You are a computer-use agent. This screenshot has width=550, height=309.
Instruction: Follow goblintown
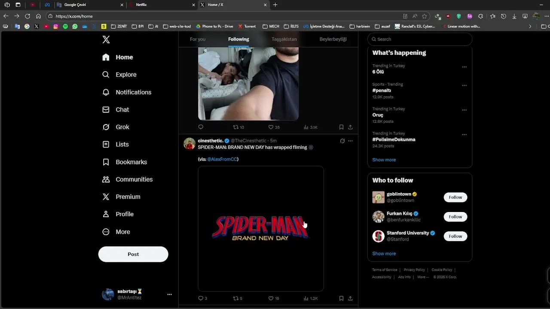(455, 197)
